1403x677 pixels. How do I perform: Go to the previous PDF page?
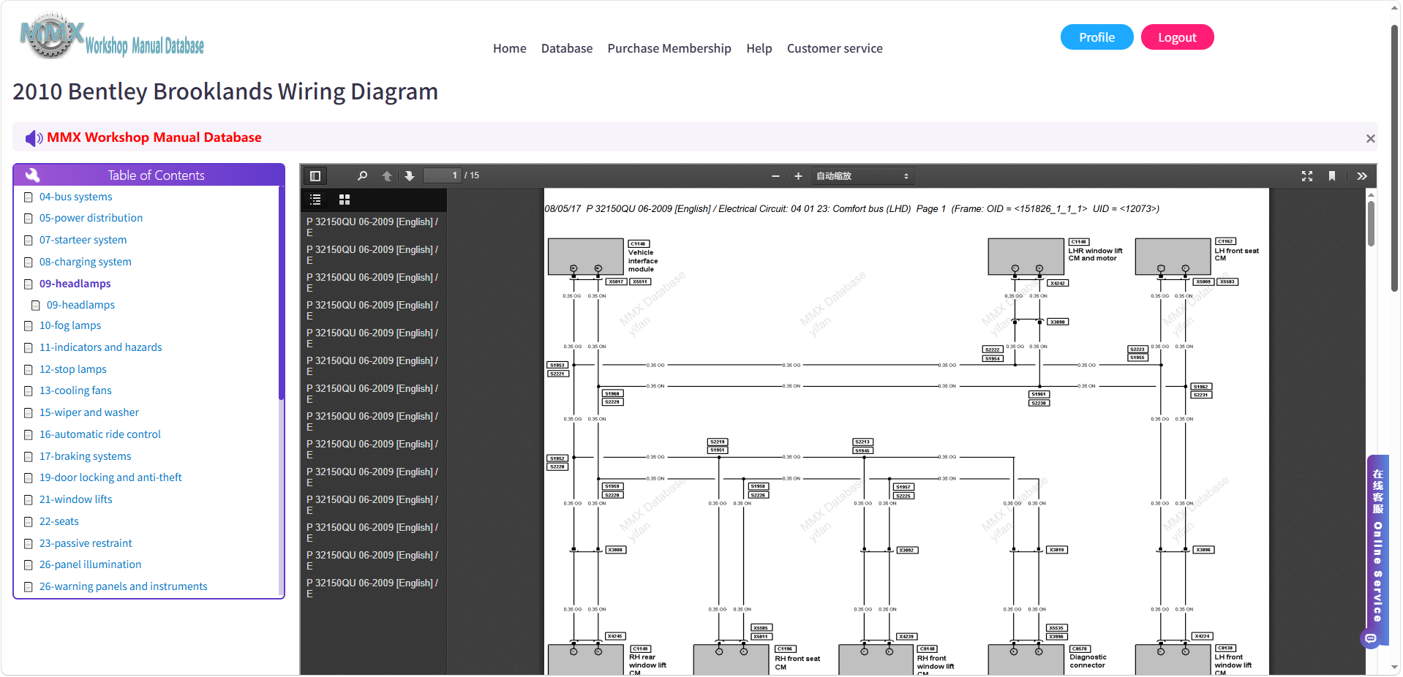pyautogui.click(x=387, y=175)
